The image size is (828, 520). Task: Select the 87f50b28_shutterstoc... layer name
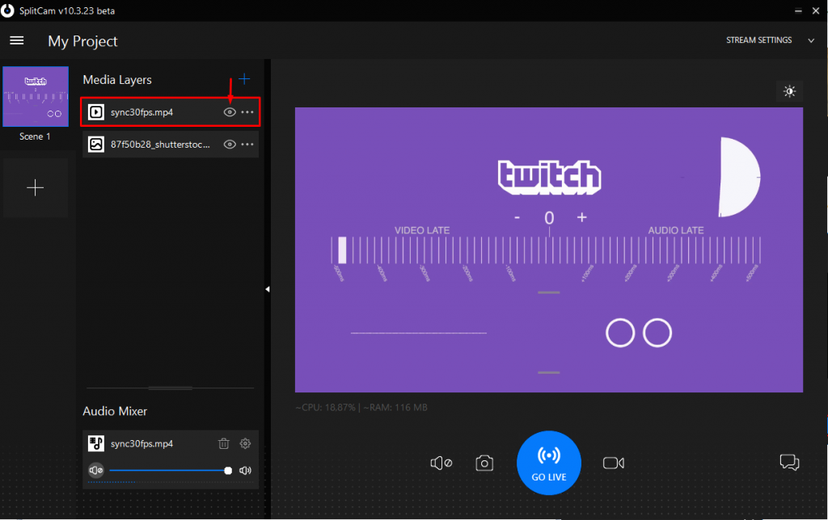[x=160, y=145]
